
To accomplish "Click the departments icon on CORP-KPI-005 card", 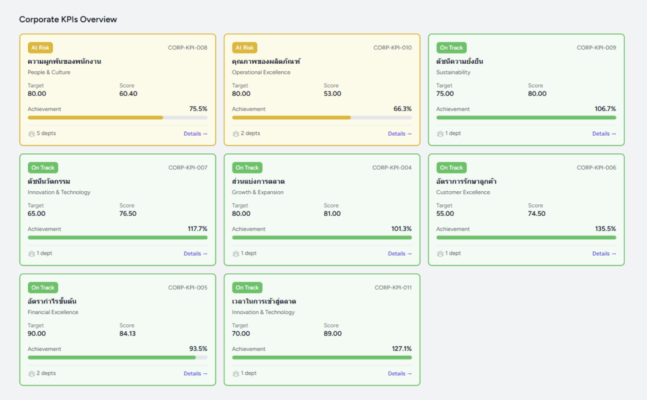I will pos(32,374).
